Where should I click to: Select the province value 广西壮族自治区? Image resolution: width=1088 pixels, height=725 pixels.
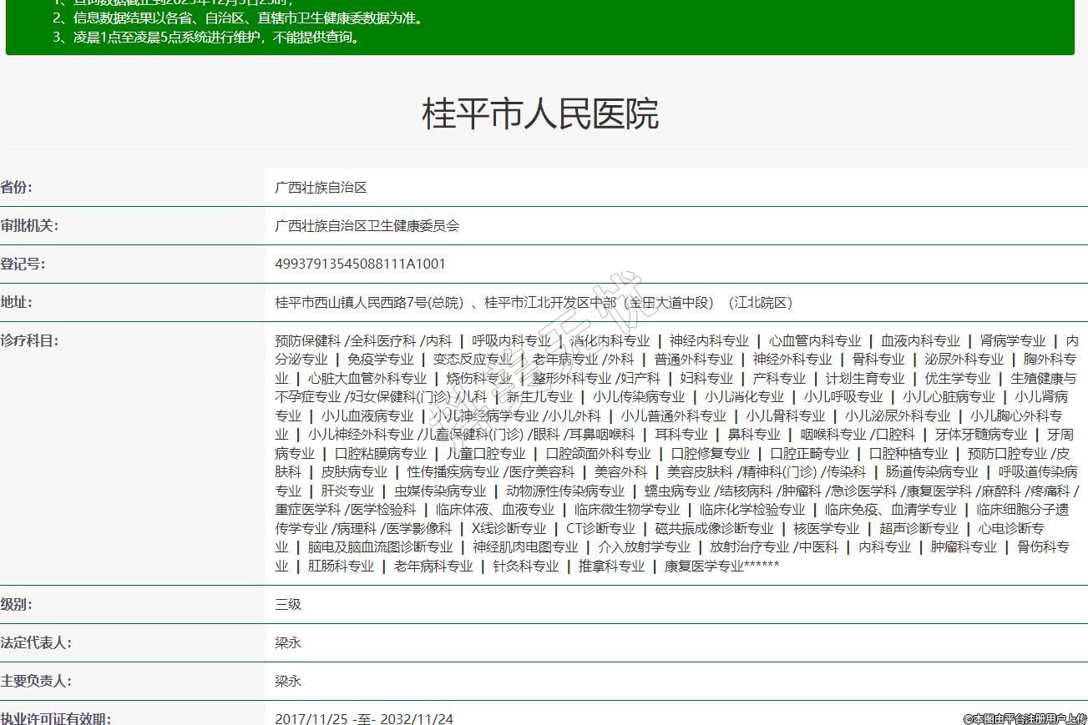coord(321,188)
